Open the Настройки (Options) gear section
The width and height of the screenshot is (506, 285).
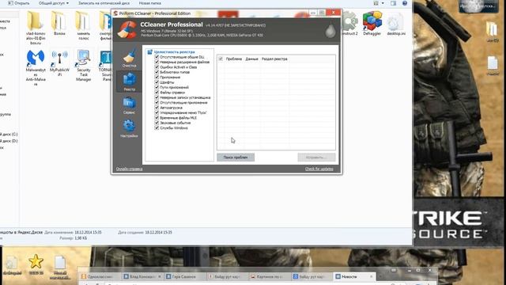pyautogui.click(x=129, y=128)
